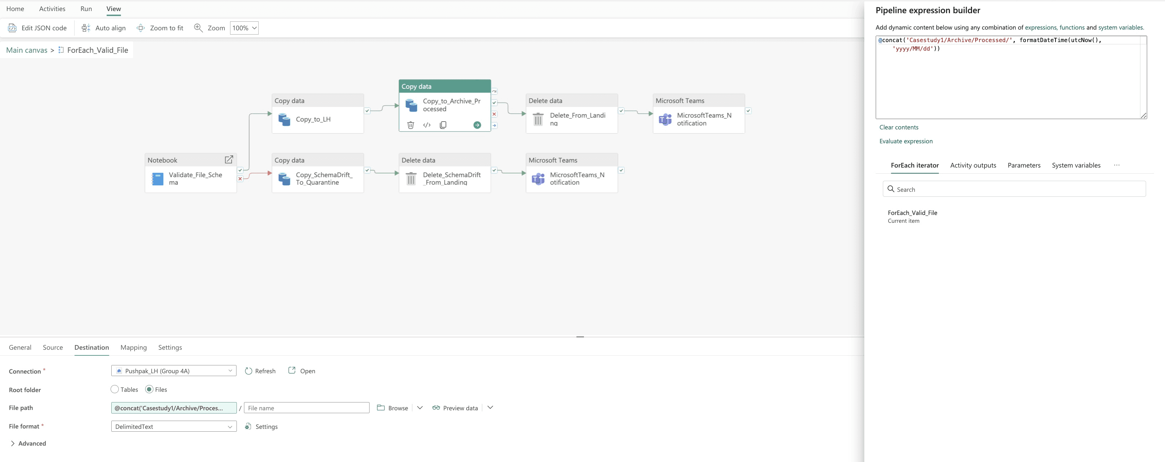Switch to the Activity outputs tab
Viewport: 1165px width, 462px height.
coord(973,165)
